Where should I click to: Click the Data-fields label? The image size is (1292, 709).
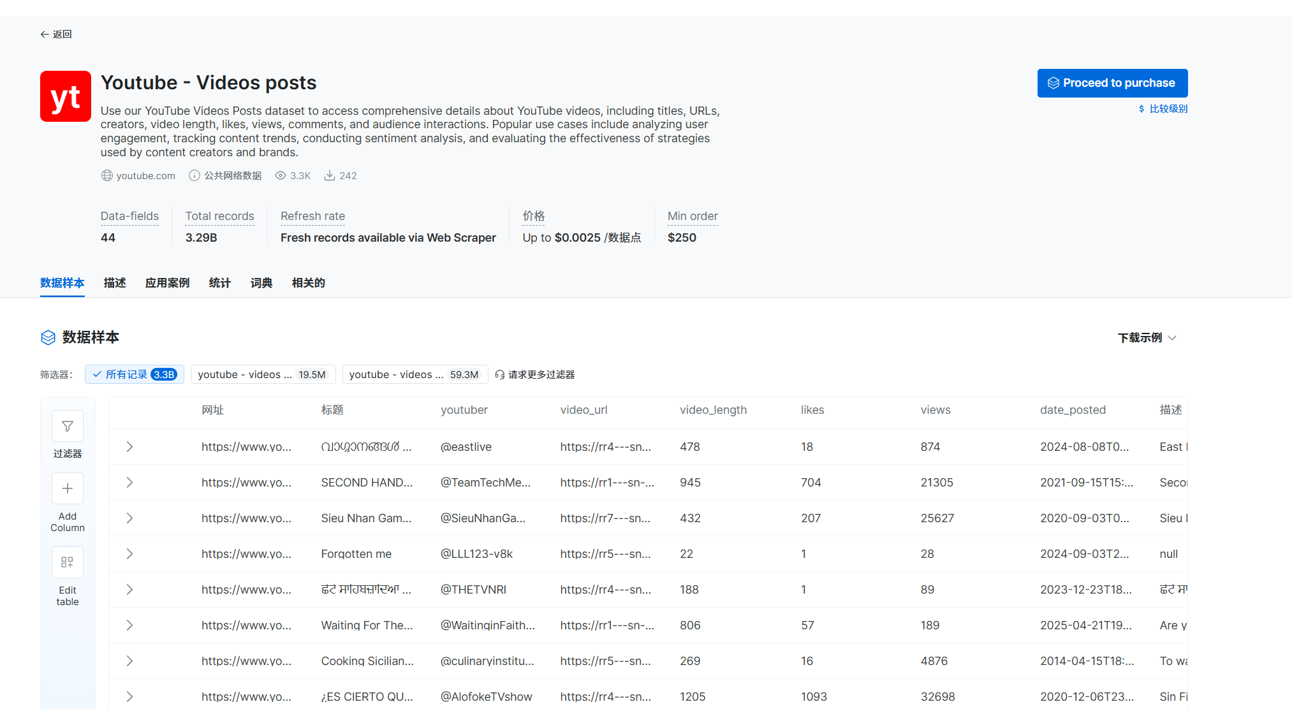pos(129,216)
